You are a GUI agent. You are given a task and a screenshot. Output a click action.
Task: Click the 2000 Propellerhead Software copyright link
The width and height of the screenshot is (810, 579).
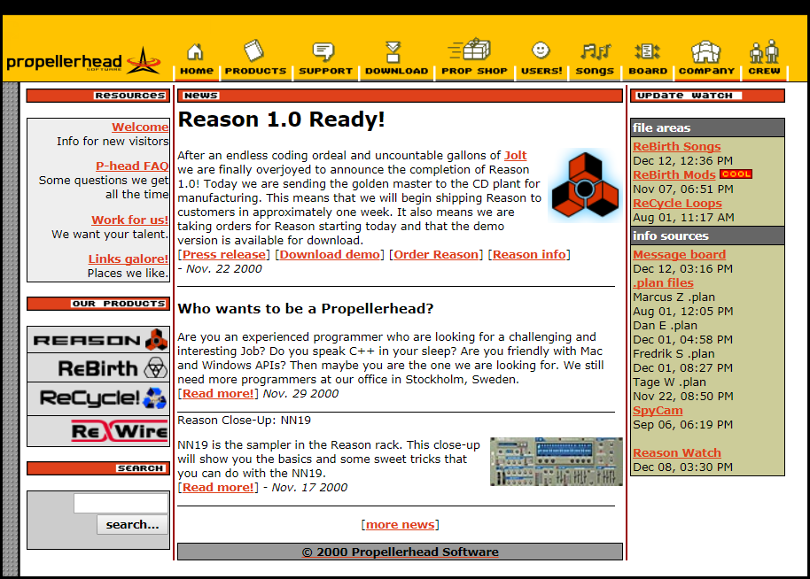point(400,552)
